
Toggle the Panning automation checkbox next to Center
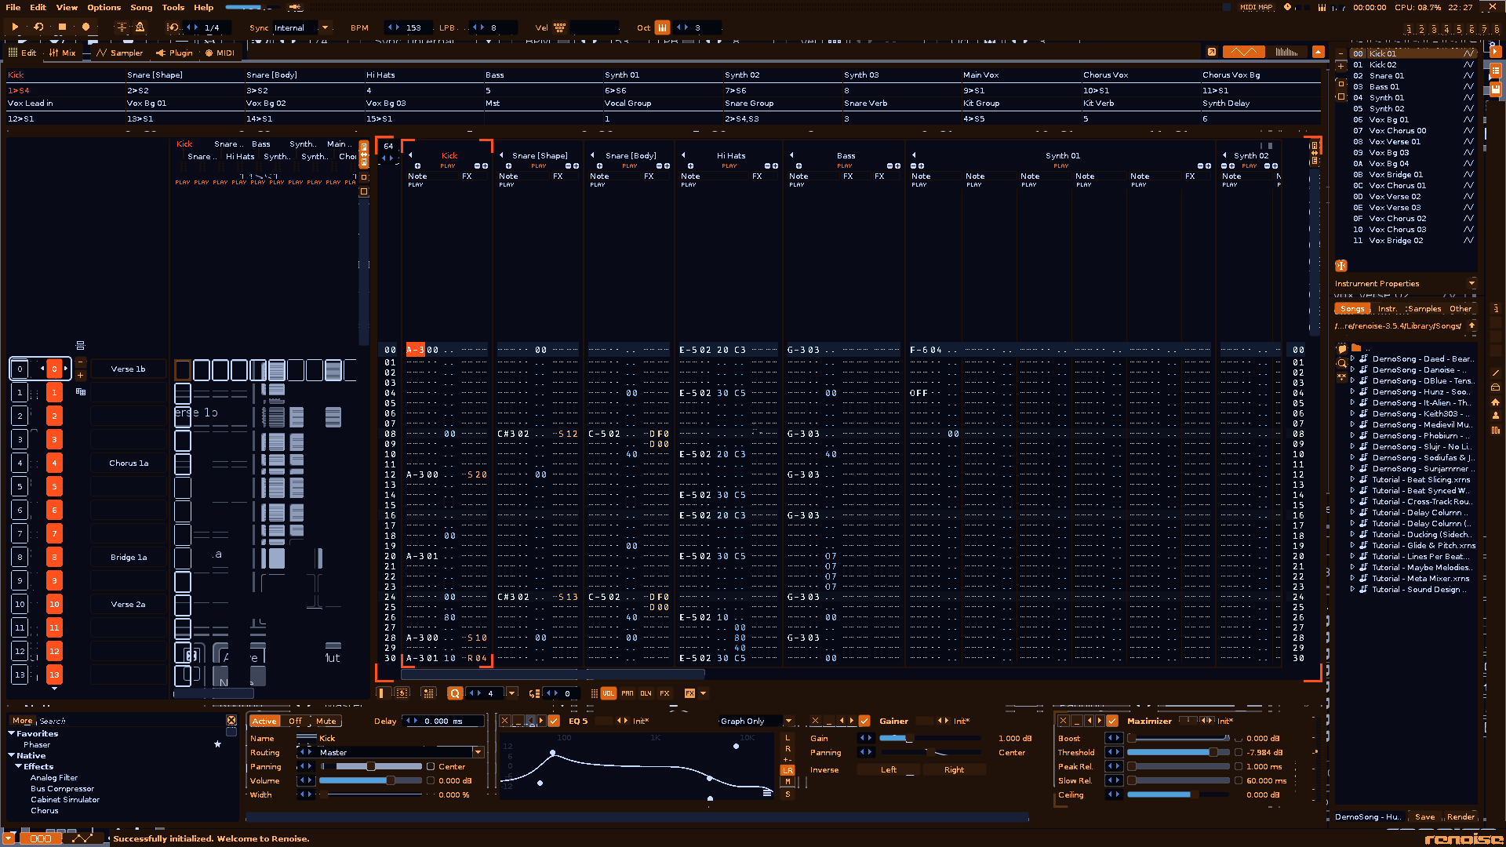pos(431,766)
